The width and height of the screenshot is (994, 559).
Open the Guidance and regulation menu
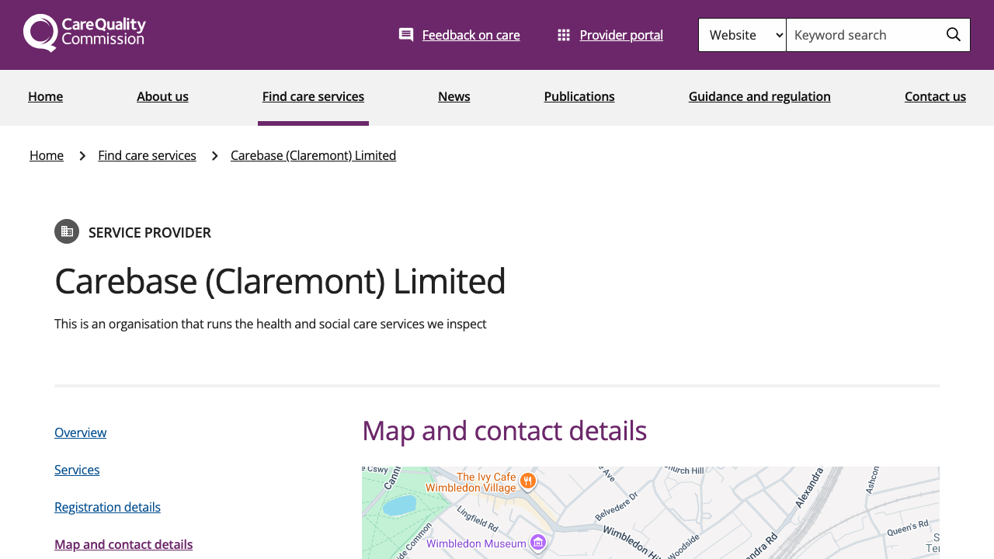[x=759, y=96]
